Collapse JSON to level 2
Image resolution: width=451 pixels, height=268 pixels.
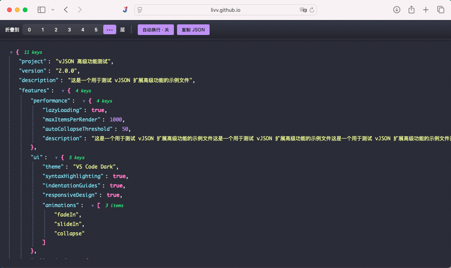point(56,29)
